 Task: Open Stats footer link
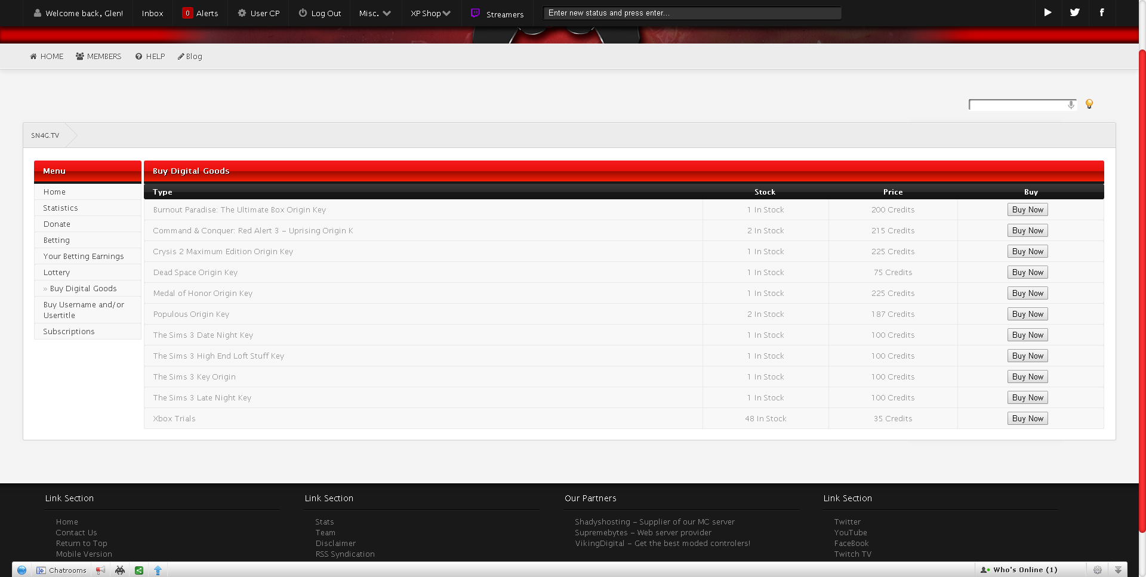[x=325, y=522]
